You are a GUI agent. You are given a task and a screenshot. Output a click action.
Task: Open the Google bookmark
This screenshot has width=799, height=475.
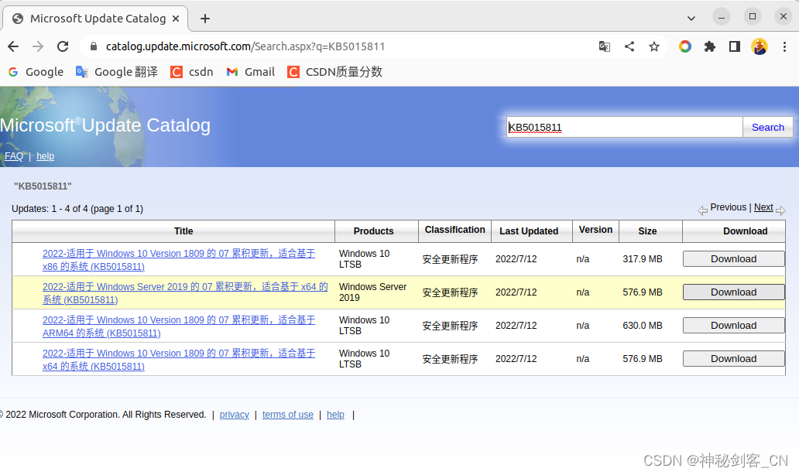point(36,72)
